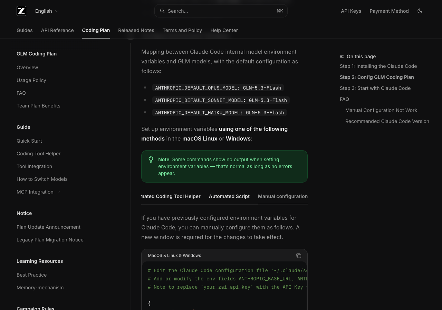Open MCP Integration in sidebar
This screenshot has width=442, height=310.
[x=35, y=192]
